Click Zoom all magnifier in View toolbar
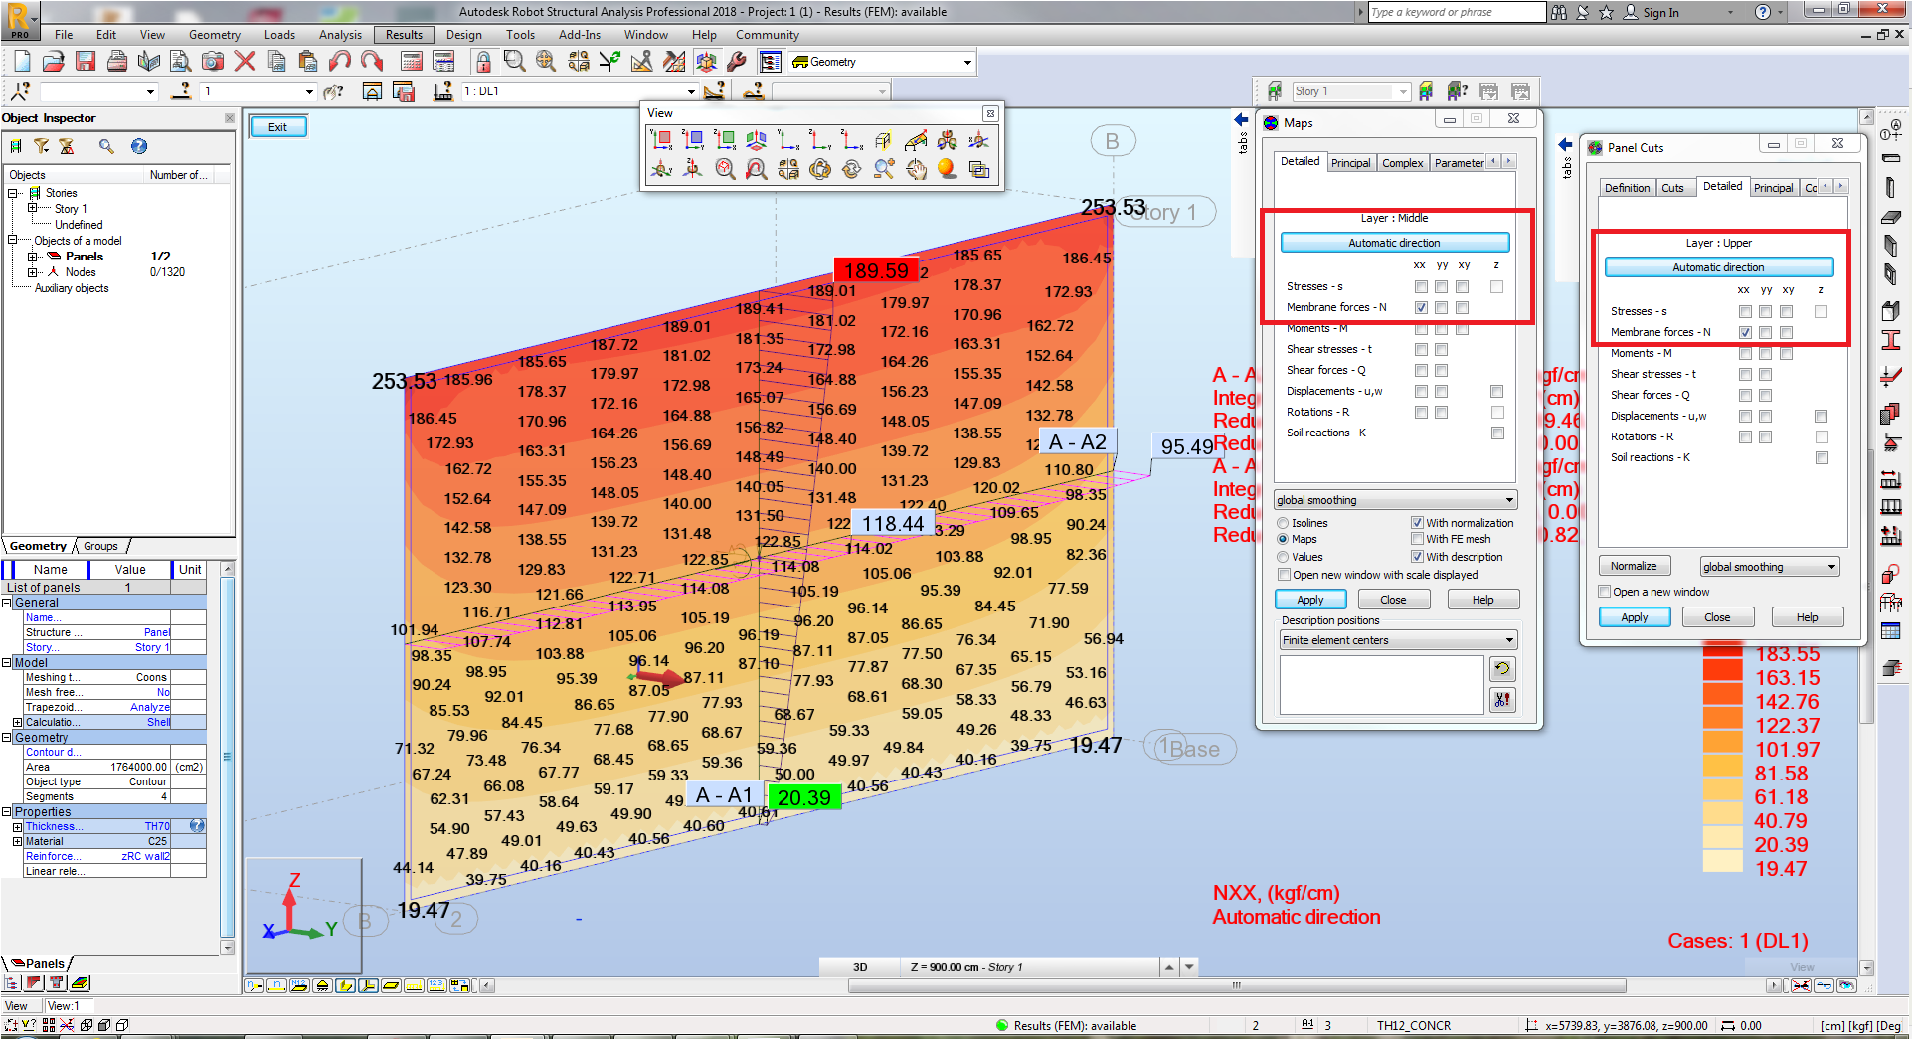Viewport: 1913px width, 1040px height. pos(725,169)
